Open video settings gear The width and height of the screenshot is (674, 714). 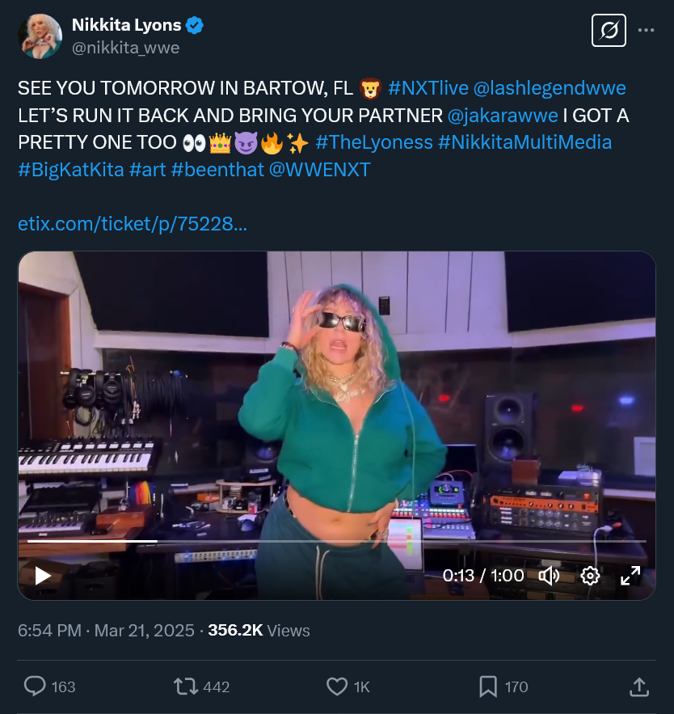pos(591,575)
